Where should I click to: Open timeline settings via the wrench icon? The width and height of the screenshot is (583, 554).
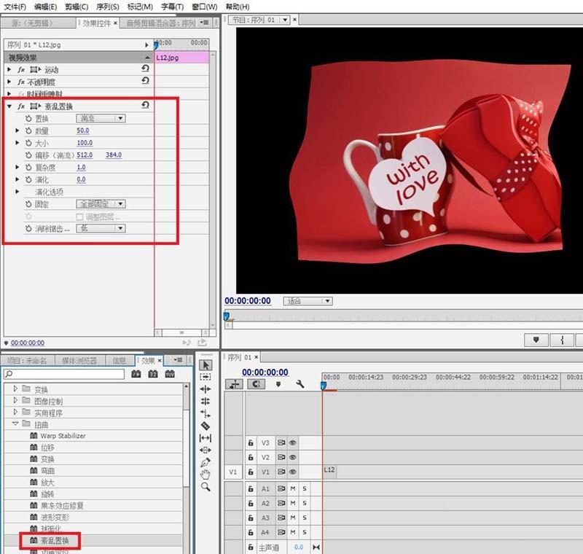coord(300,384)
